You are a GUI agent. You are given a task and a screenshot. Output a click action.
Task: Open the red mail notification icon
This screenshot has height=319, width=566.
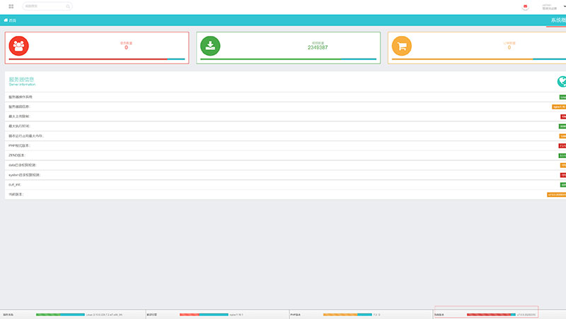[525, 6]
